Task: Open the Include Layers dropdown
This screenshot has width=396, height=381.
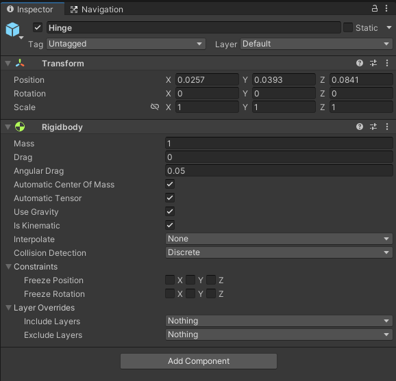Action: click(x=279, y=321)
